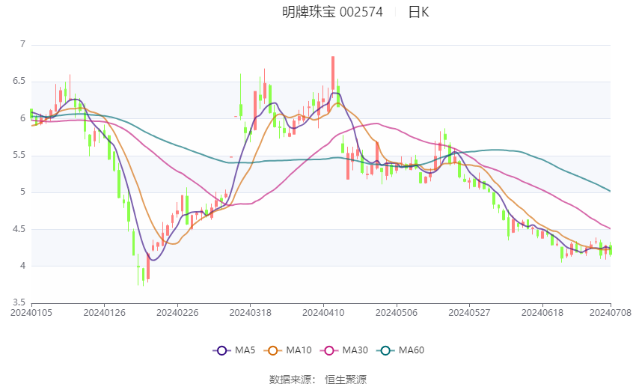Click the 20240318 date axis label
Image resolution: width=636 pixels, height=387 pixels.
pyautogui.click(x=250, y=313)
